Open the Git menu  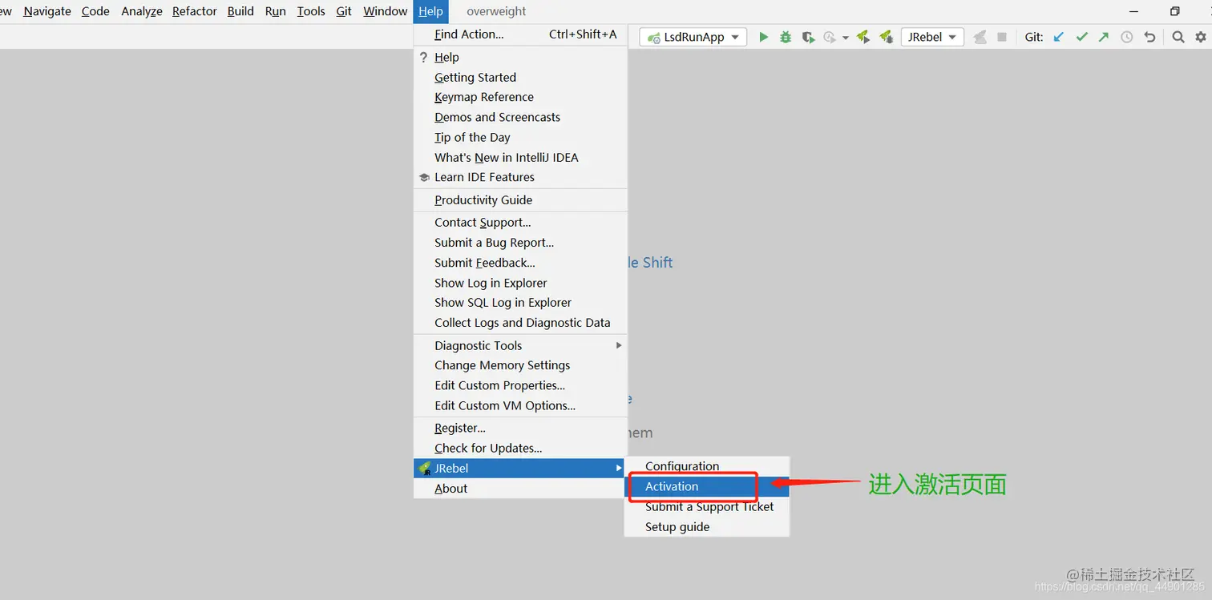point(344,11)
